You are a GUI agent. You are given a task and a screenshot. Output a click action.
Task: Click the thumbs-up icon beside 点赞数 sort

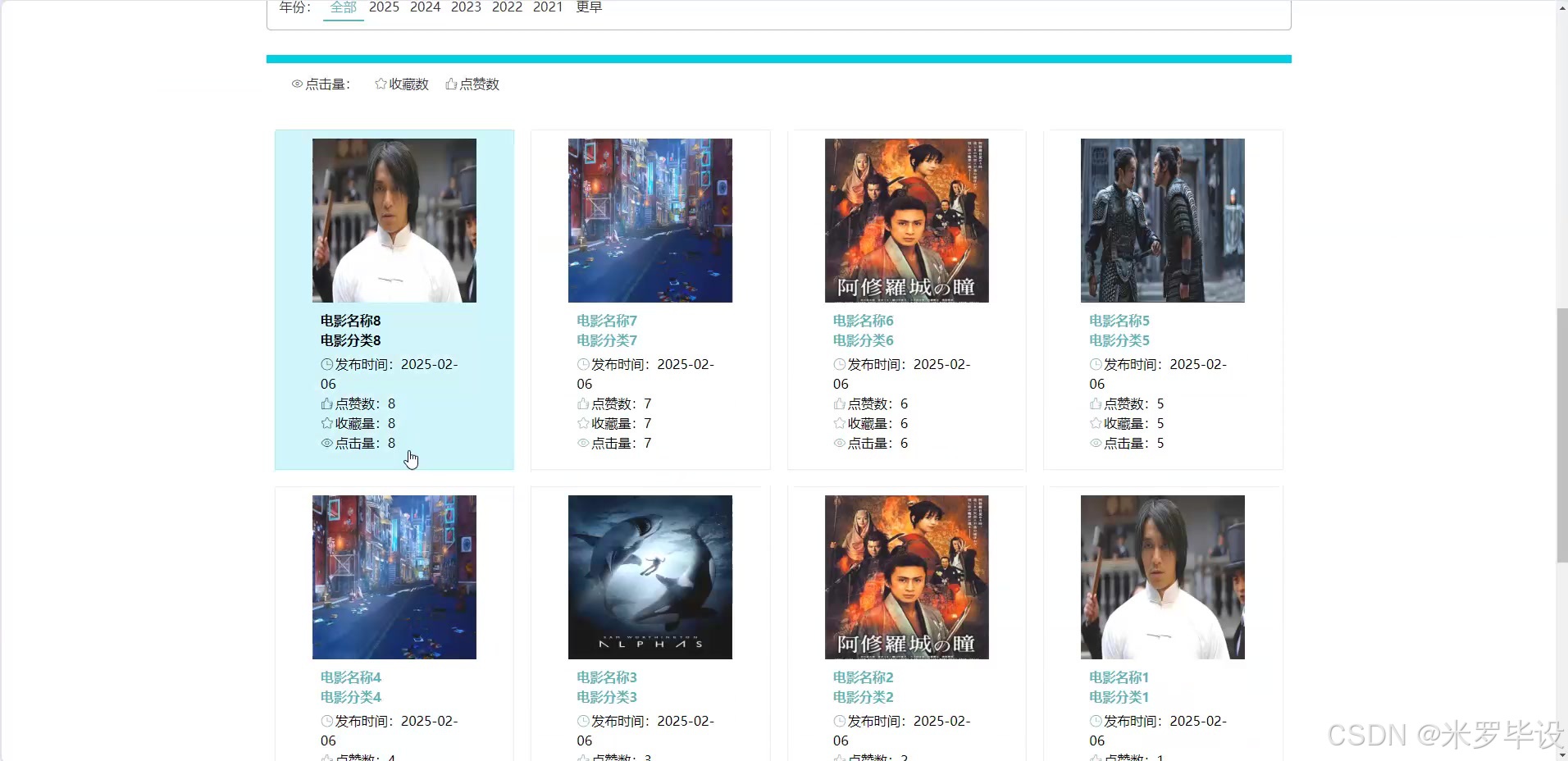pyautogui.click(x=451, y=84)
